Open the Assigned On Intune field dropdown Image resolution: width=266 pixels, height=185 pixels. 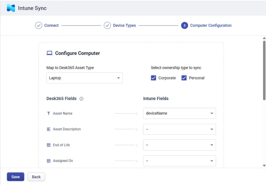pos(179,161)
